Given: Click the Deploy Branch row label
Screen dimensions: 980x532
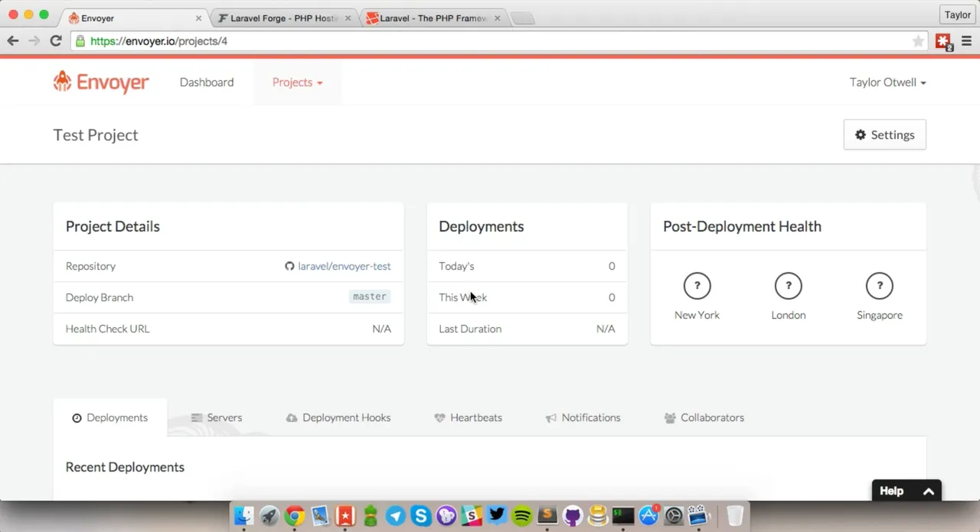Looking at the screenshot, I should point(100,297).
